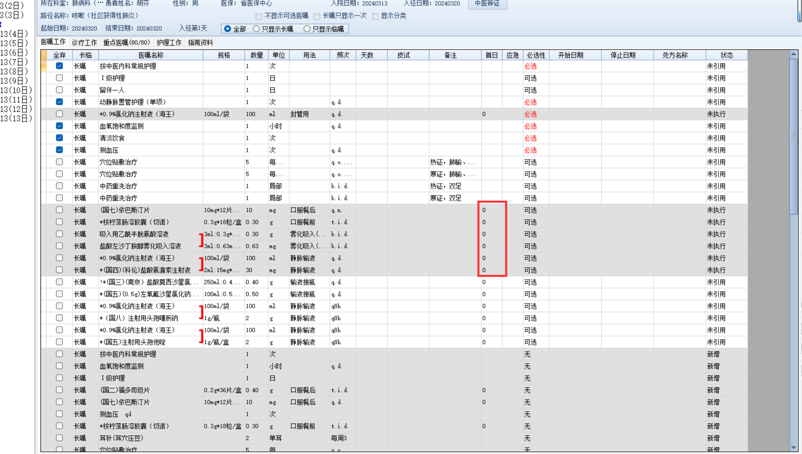Uncheck 血氧饱和度监测 checked row
This screenshot has height=454, width=802.
59,126
